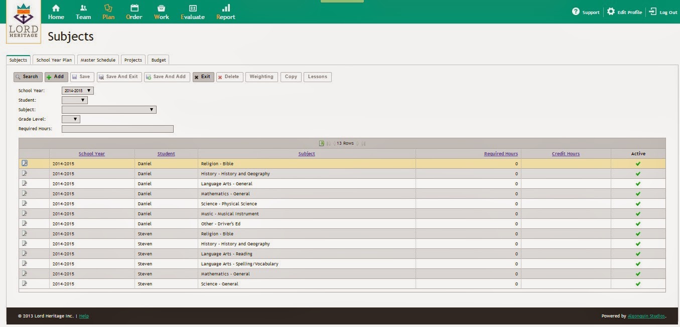Click the Save button
This screenshot has width=680, height=327.
click(x=82, y=77)
